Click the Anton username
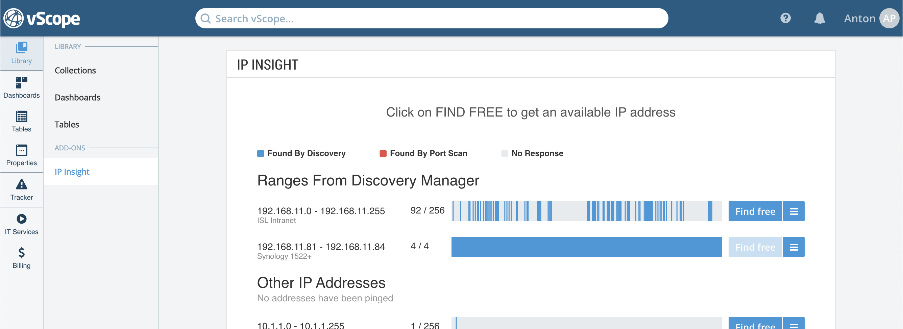The width and height of the screenshot is (903, 329). (x=859, y=19)
